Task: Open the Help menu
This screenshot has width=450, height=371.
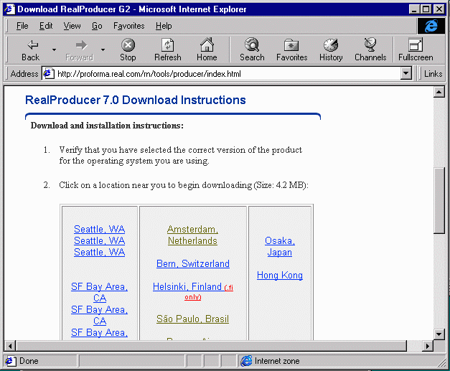Action: pos(164,26)
